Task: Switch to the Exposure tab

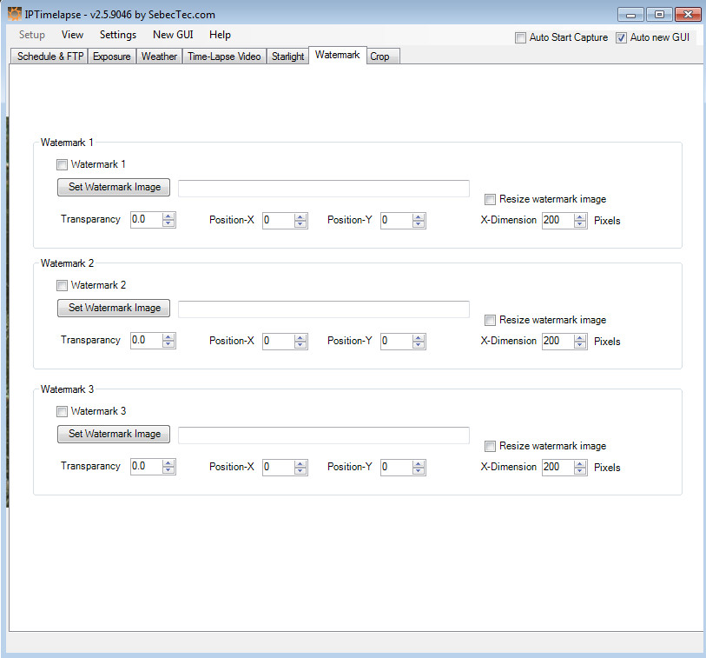Action: pyautogui.click(x=112, y=56)
